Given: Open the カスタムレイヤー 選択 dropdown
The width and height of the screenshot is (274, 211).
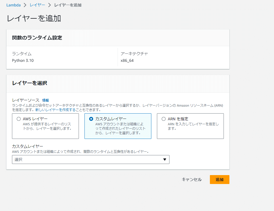Looking at the screenshot, I should (91, 160).
